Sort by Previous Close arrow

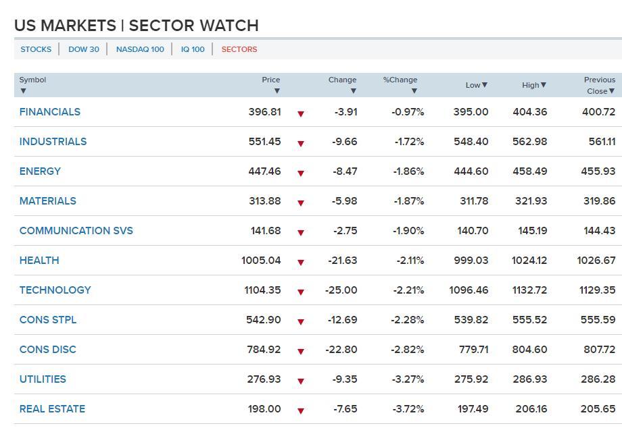[611, 91]
